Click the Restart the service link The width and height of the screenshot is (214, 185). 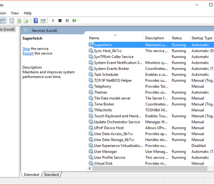[28, 53]
